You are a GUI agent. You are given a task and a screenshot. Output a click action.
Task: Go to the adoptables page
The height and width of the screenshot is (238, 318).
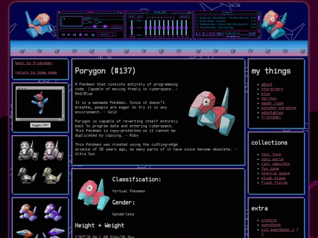272,112
